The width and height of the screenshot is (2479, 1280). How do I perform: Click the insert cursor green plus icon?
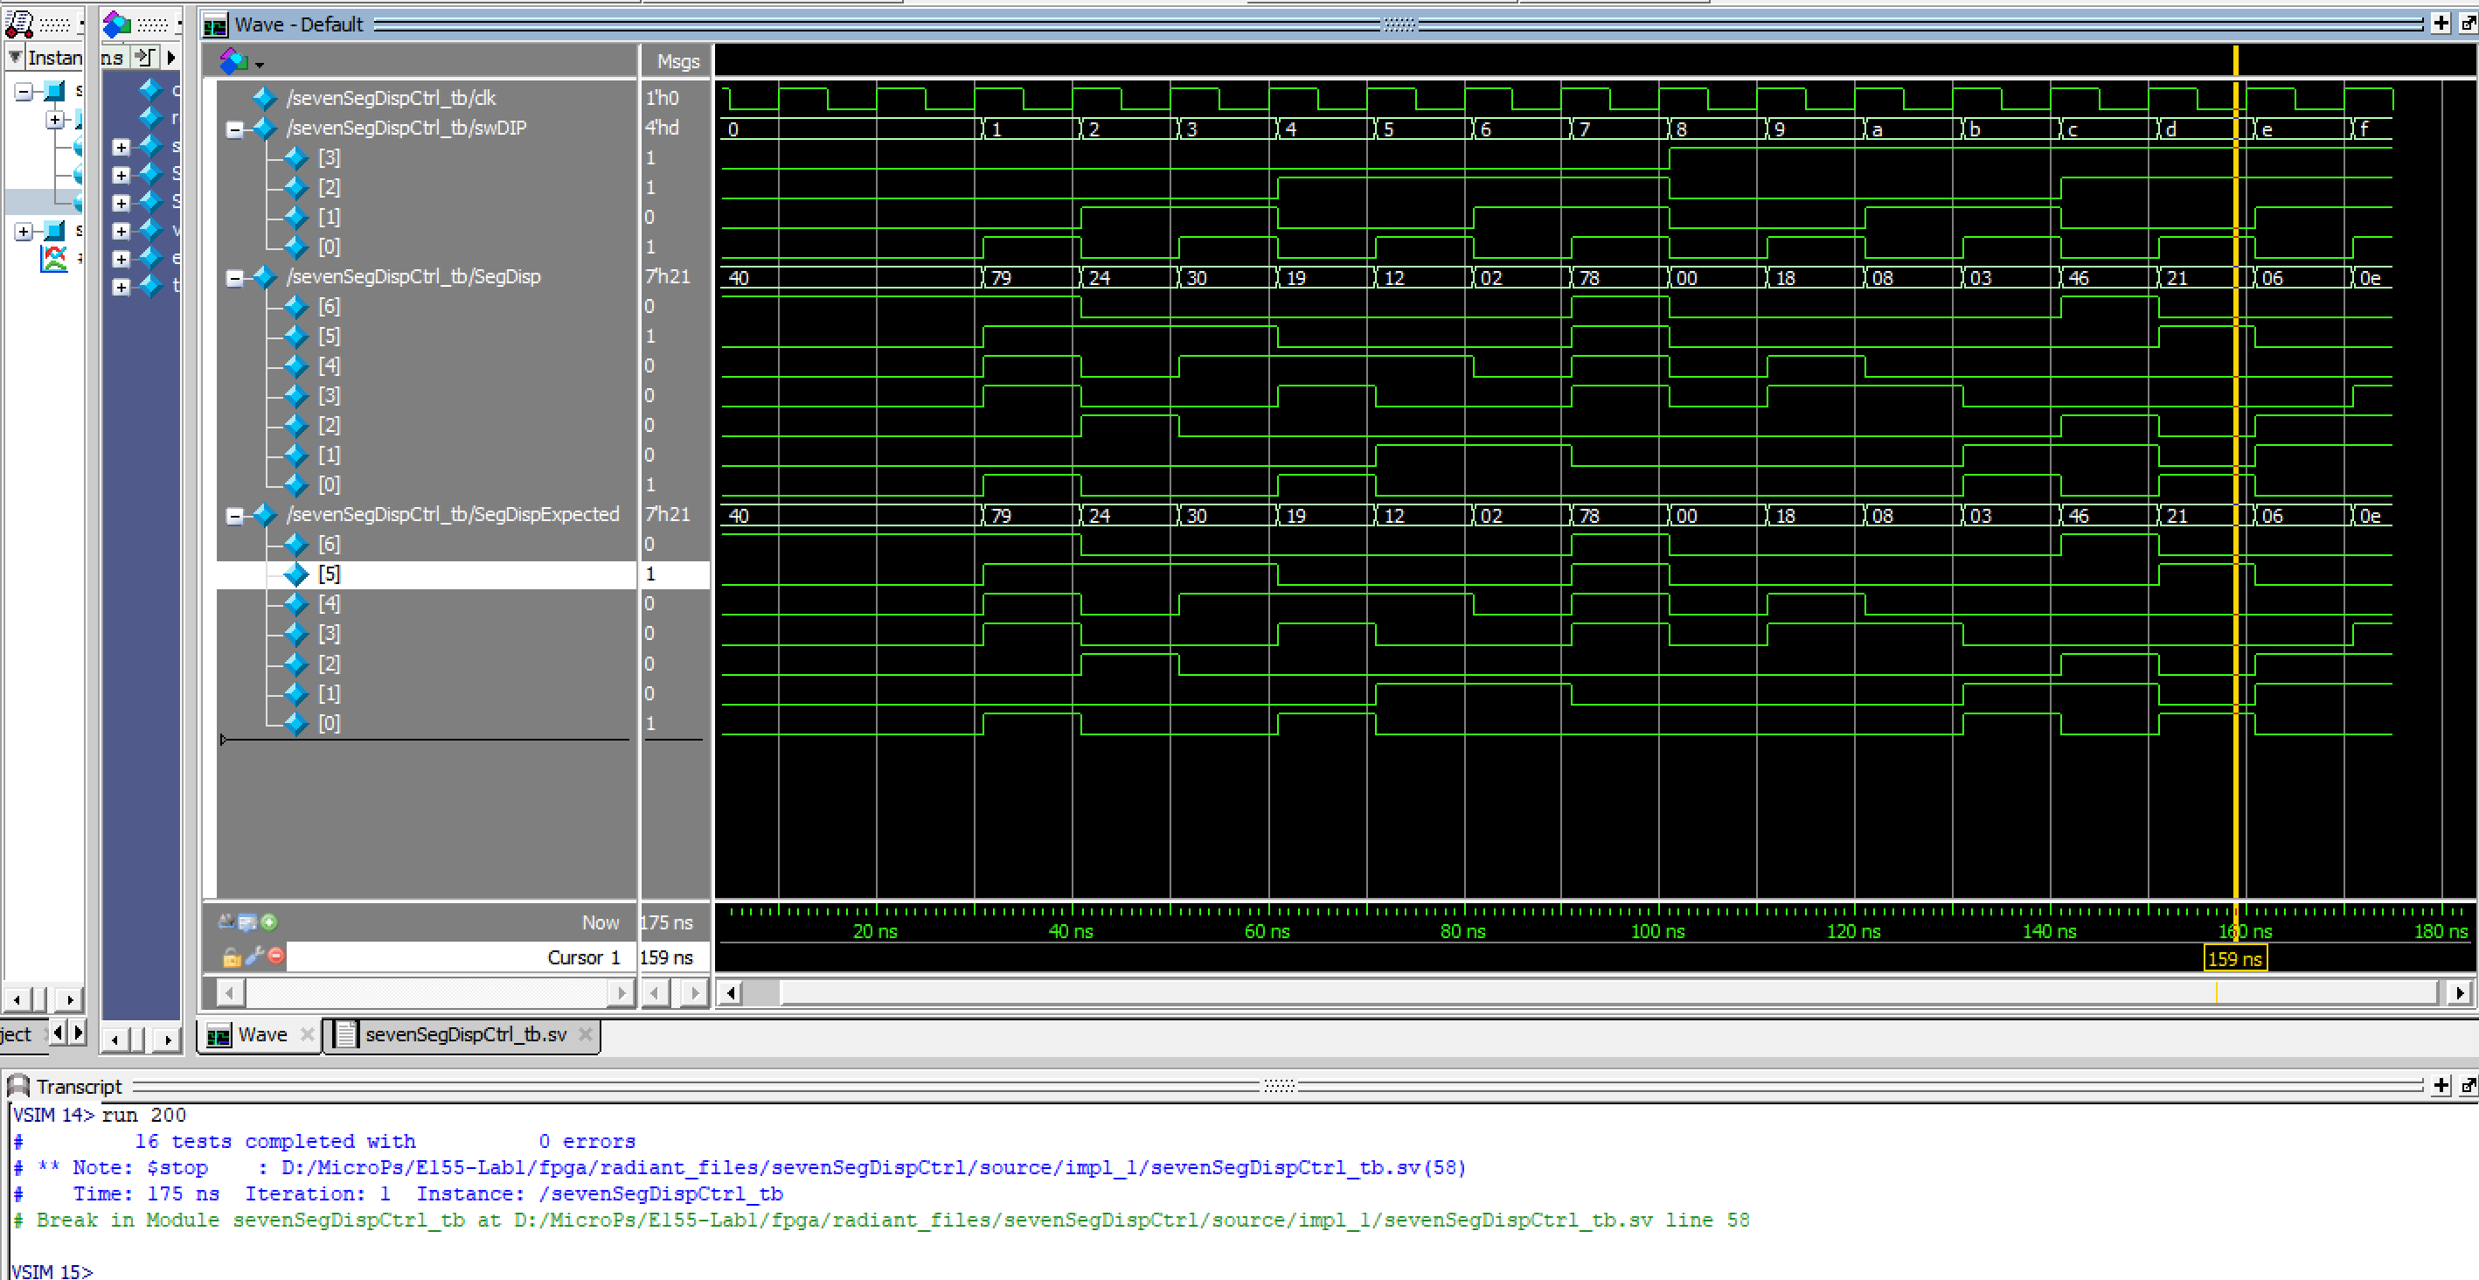coord(269,922)
